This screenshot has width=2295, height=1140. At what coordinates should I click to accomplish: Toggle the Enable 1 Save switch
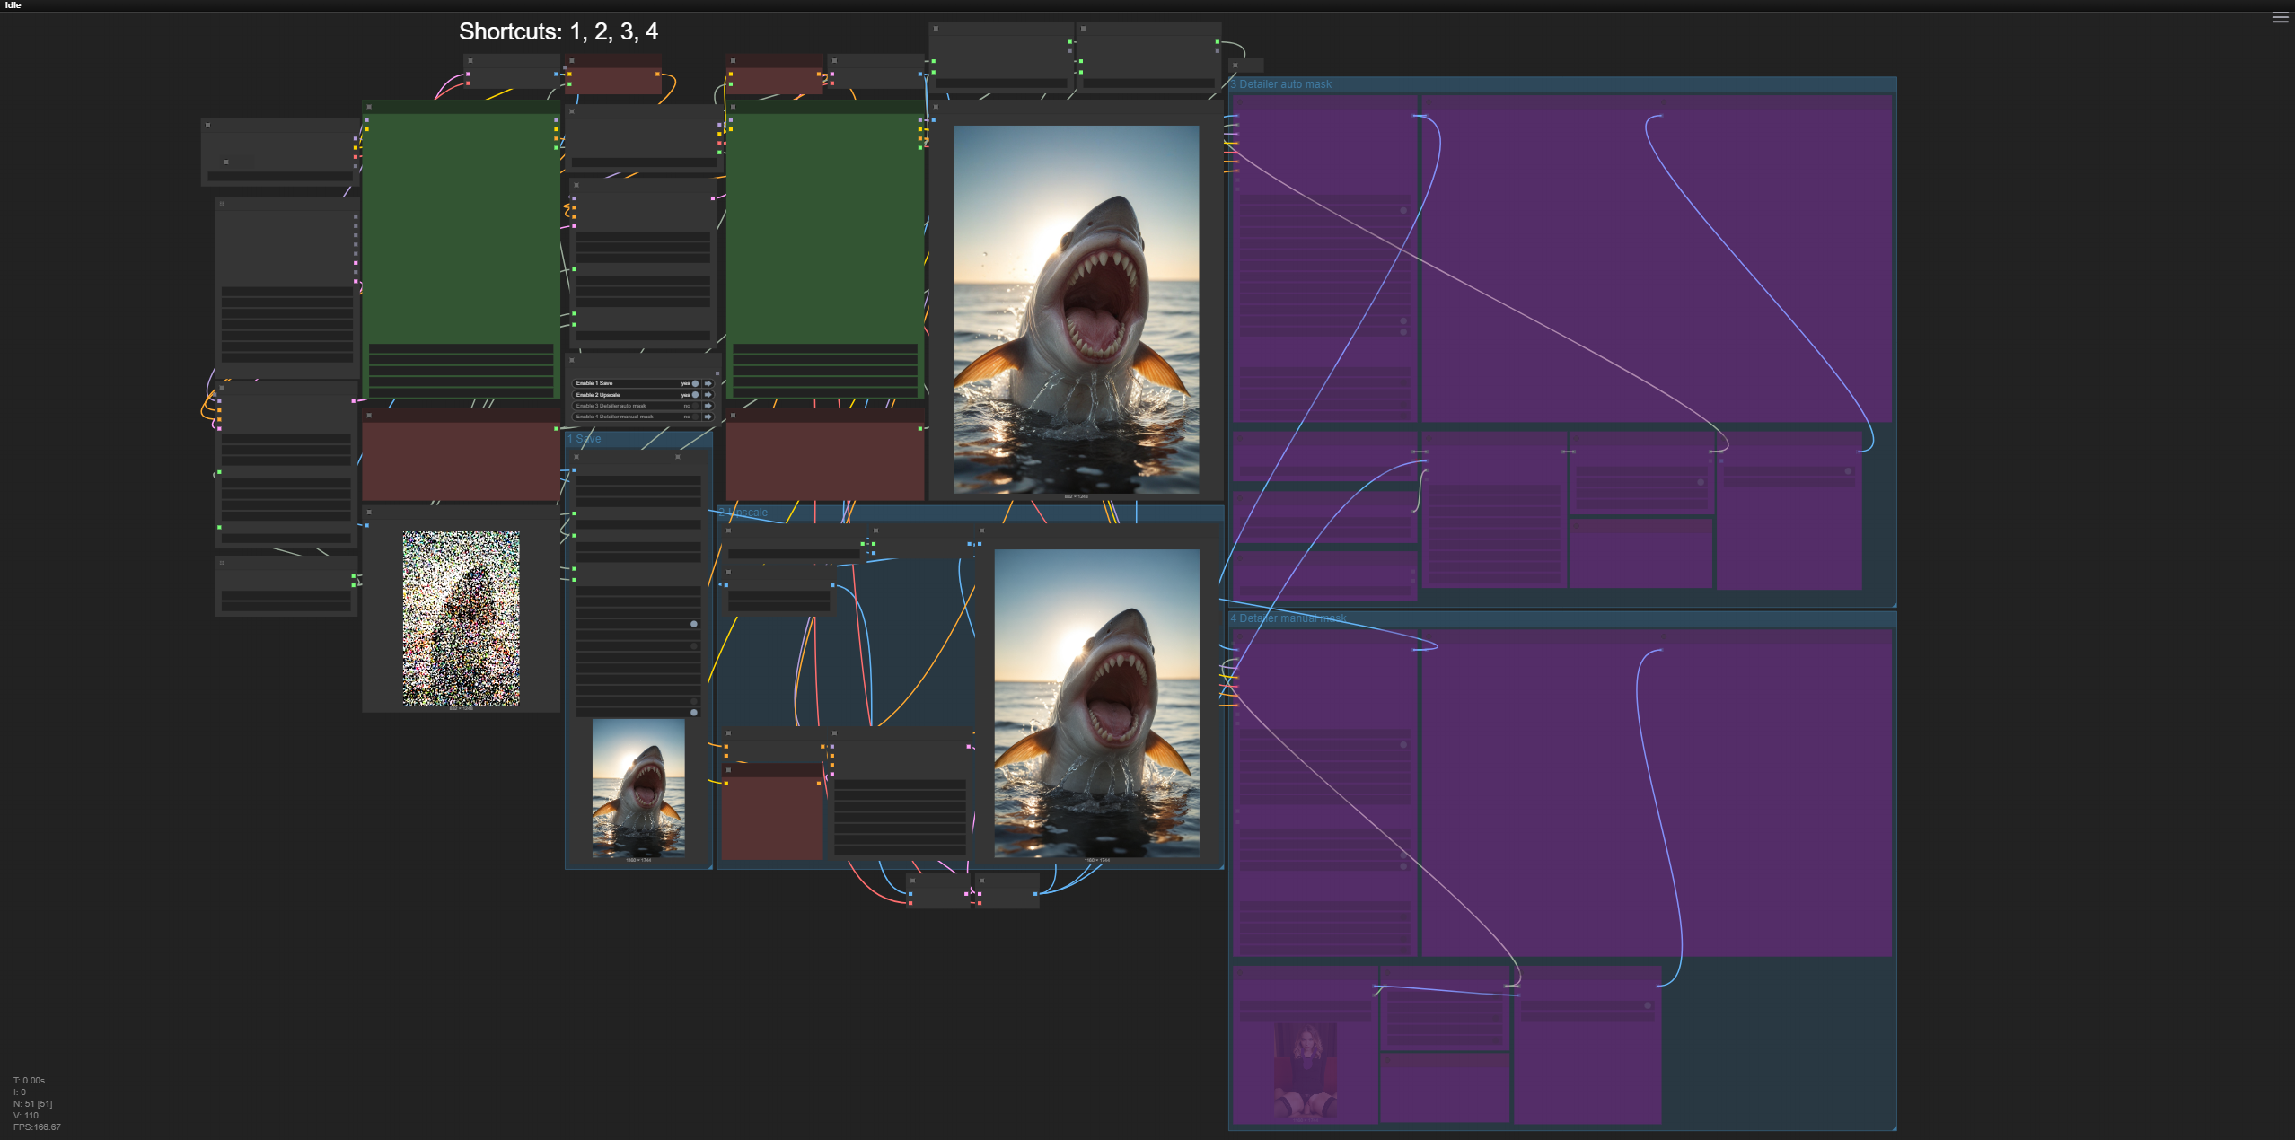point(695,383)
